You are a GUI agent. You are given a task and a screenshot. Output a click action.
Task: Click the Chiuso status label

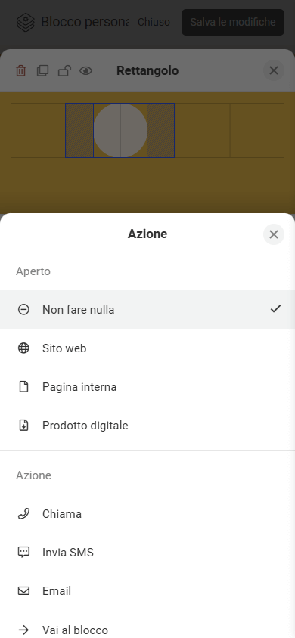click(154, 22)
